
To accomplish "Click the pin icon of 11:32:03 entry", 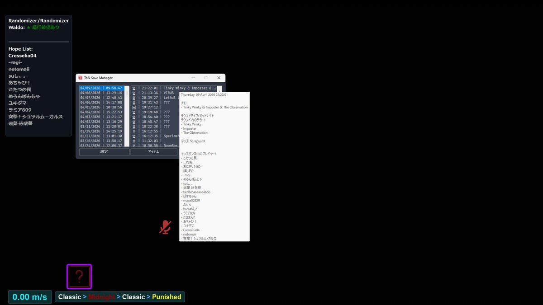I will pyautogui.click(x=134, y=141).
